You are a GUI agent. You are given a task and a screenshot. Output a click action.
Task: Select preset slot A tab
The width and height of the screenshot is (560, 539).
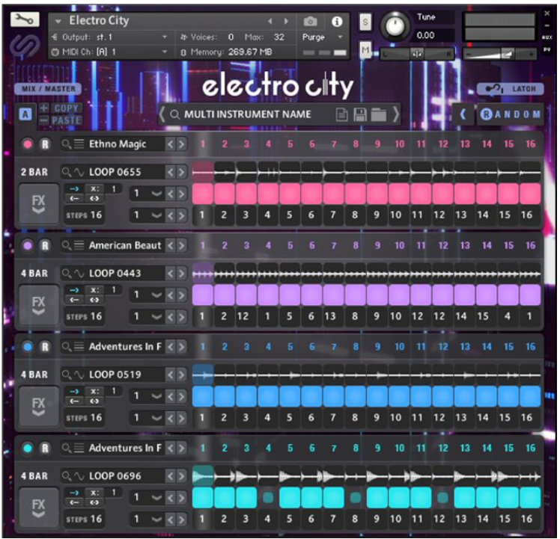[25, 114]
